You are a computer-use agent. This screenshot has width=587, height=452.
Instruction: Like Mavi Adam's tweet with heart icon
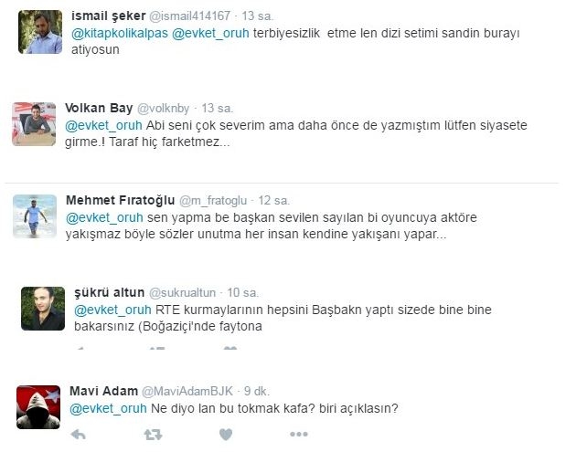click(x=226, y=435)
